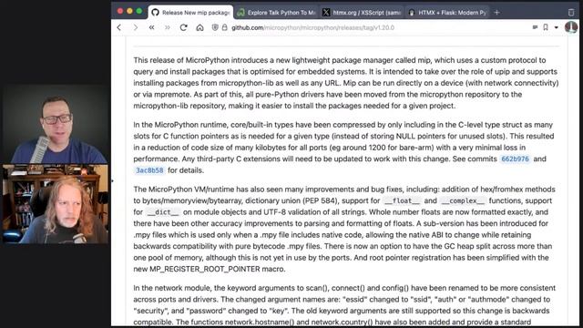
Task: Open commit 3ac8b58 link
Action: pos(149,170)
